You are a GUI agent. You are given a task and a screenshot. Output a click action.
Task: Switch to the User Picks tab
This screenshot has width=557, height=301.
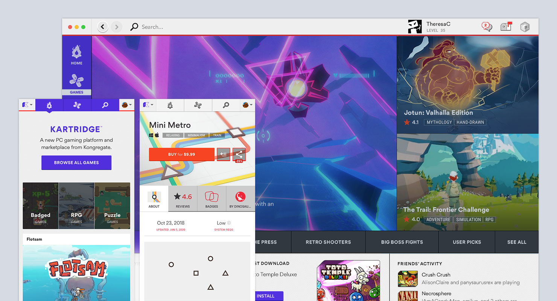[467, 242]
